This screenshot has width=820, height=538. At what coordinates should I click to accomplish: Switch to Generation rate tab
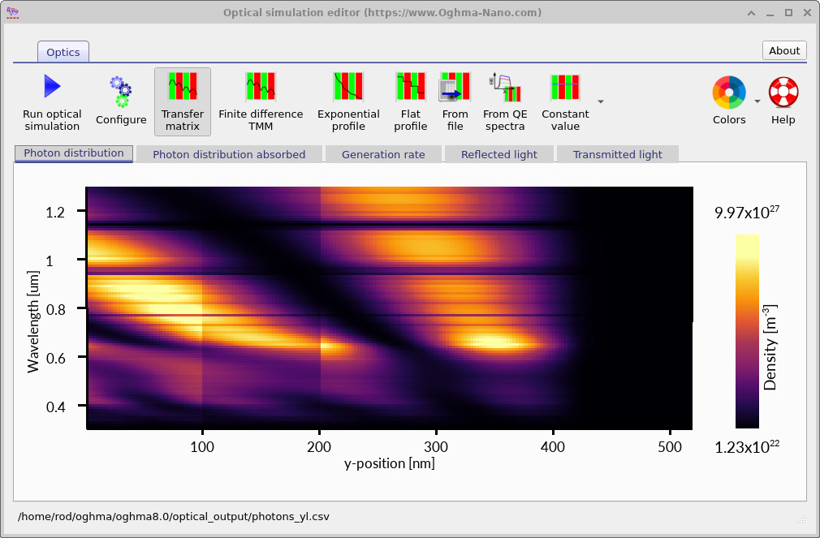(x=383, y=155)
